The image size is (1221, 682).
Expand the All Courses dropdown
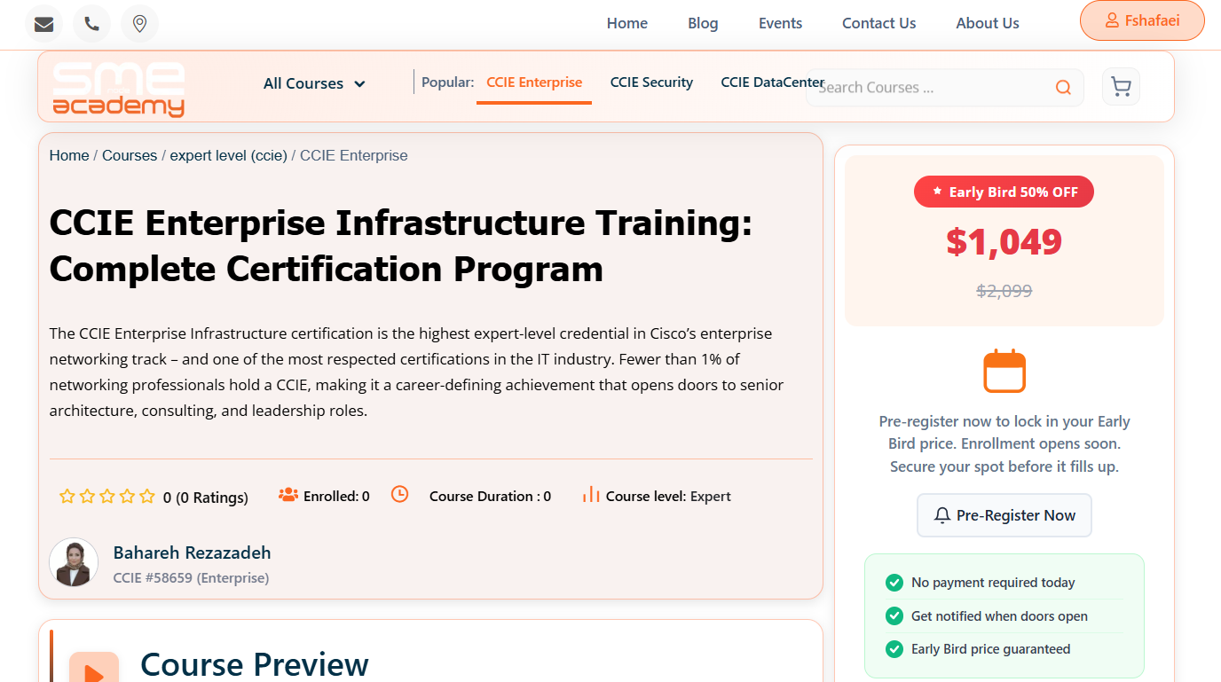314,83
